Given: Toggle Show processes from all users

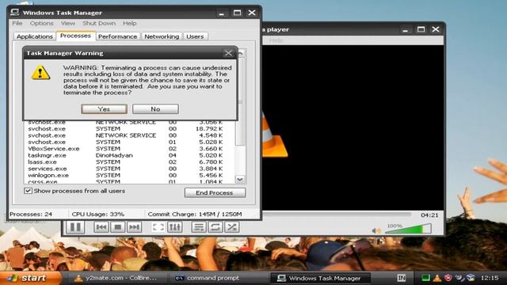Looking at the screenshot, I should tap(29, 191).
